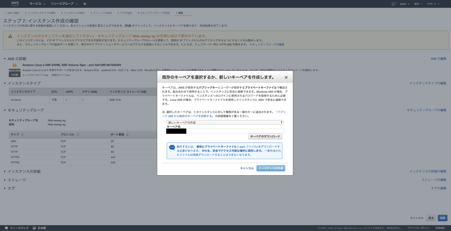The image size is (451, 231).
Task: Open the notifications bell
Action: [393, 4]
